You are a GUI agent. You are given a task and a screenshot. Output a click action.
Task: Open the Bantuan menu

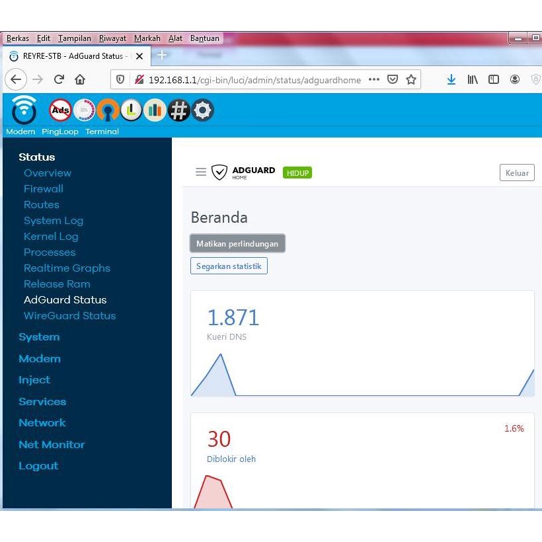[x=205, y=38]
